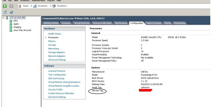Switch to the Resource Allocation tab
The height and width of the screenshot is (107, 214).
[102, 23]
